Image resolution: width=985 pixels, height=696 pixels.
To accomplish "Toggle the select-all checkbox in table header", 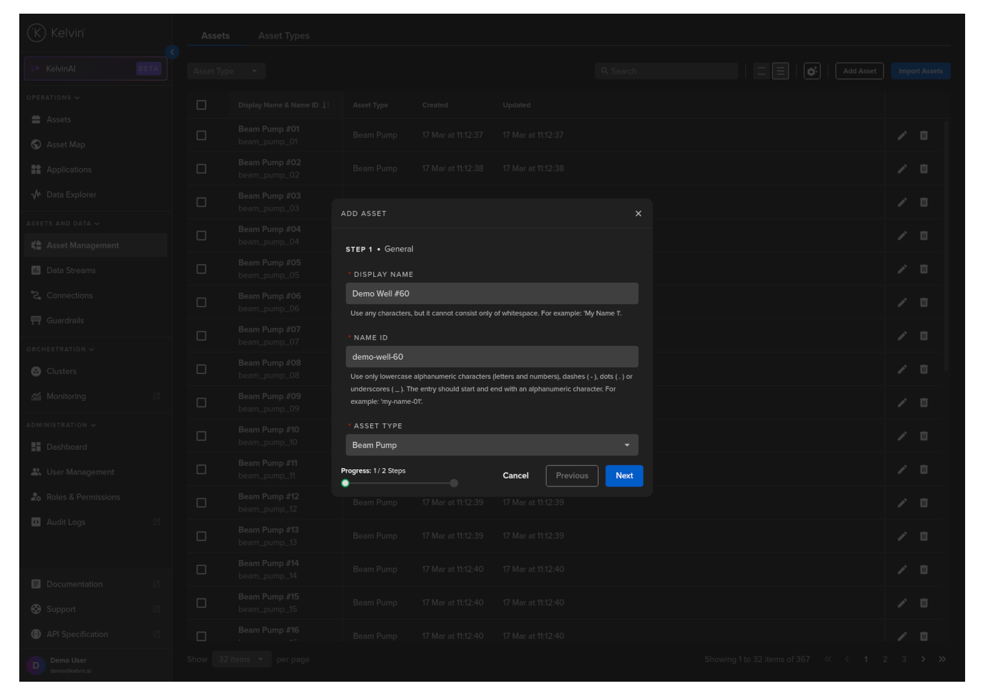I will [201, 105].
